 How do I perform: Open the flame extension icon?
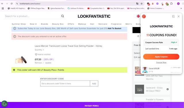(x=153, y=4)
